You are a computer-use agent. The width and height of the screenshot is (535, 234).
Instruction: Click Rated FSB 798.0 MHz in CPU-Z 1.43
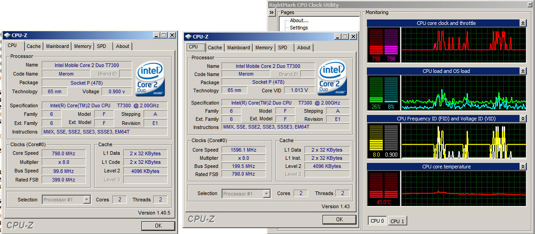click(243, 174)
